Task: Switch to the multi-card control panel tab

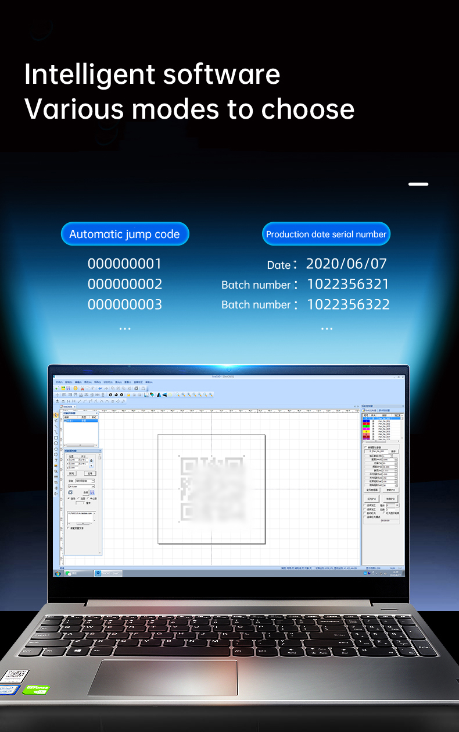Action: point(384,410)
